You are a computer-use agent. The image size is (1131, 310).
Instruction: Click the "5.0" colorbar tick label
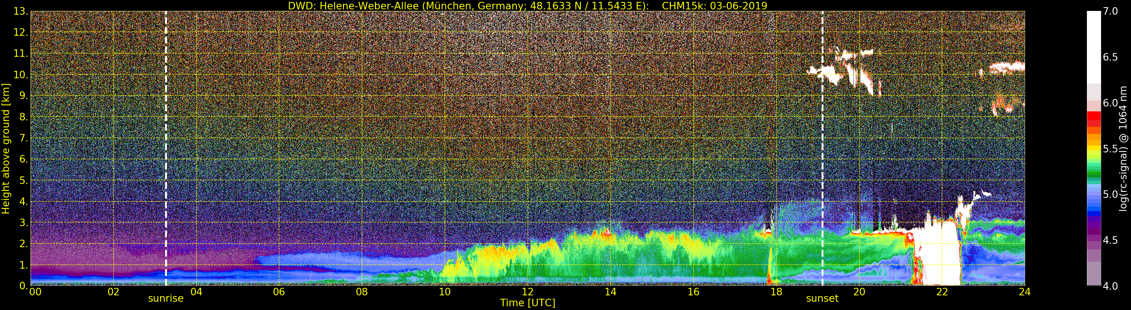coord(1110,194)
